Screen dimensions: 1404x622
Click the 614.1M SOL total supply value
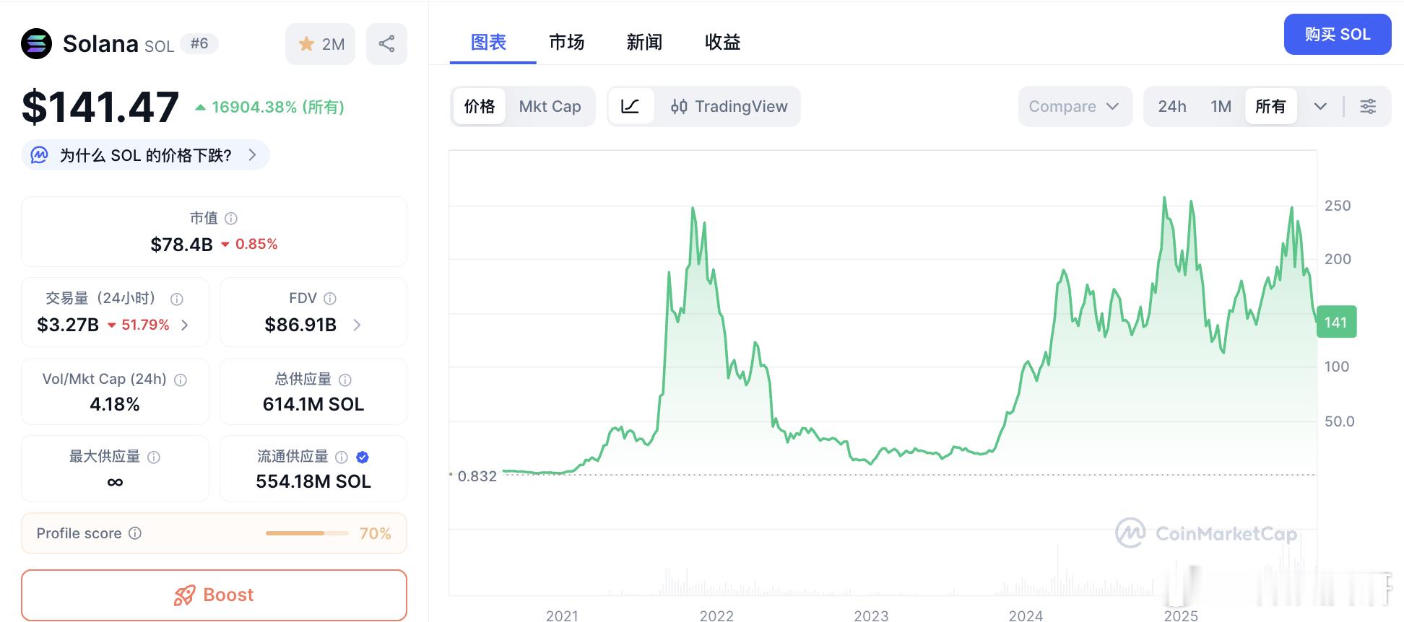click(x=313, y=404)
